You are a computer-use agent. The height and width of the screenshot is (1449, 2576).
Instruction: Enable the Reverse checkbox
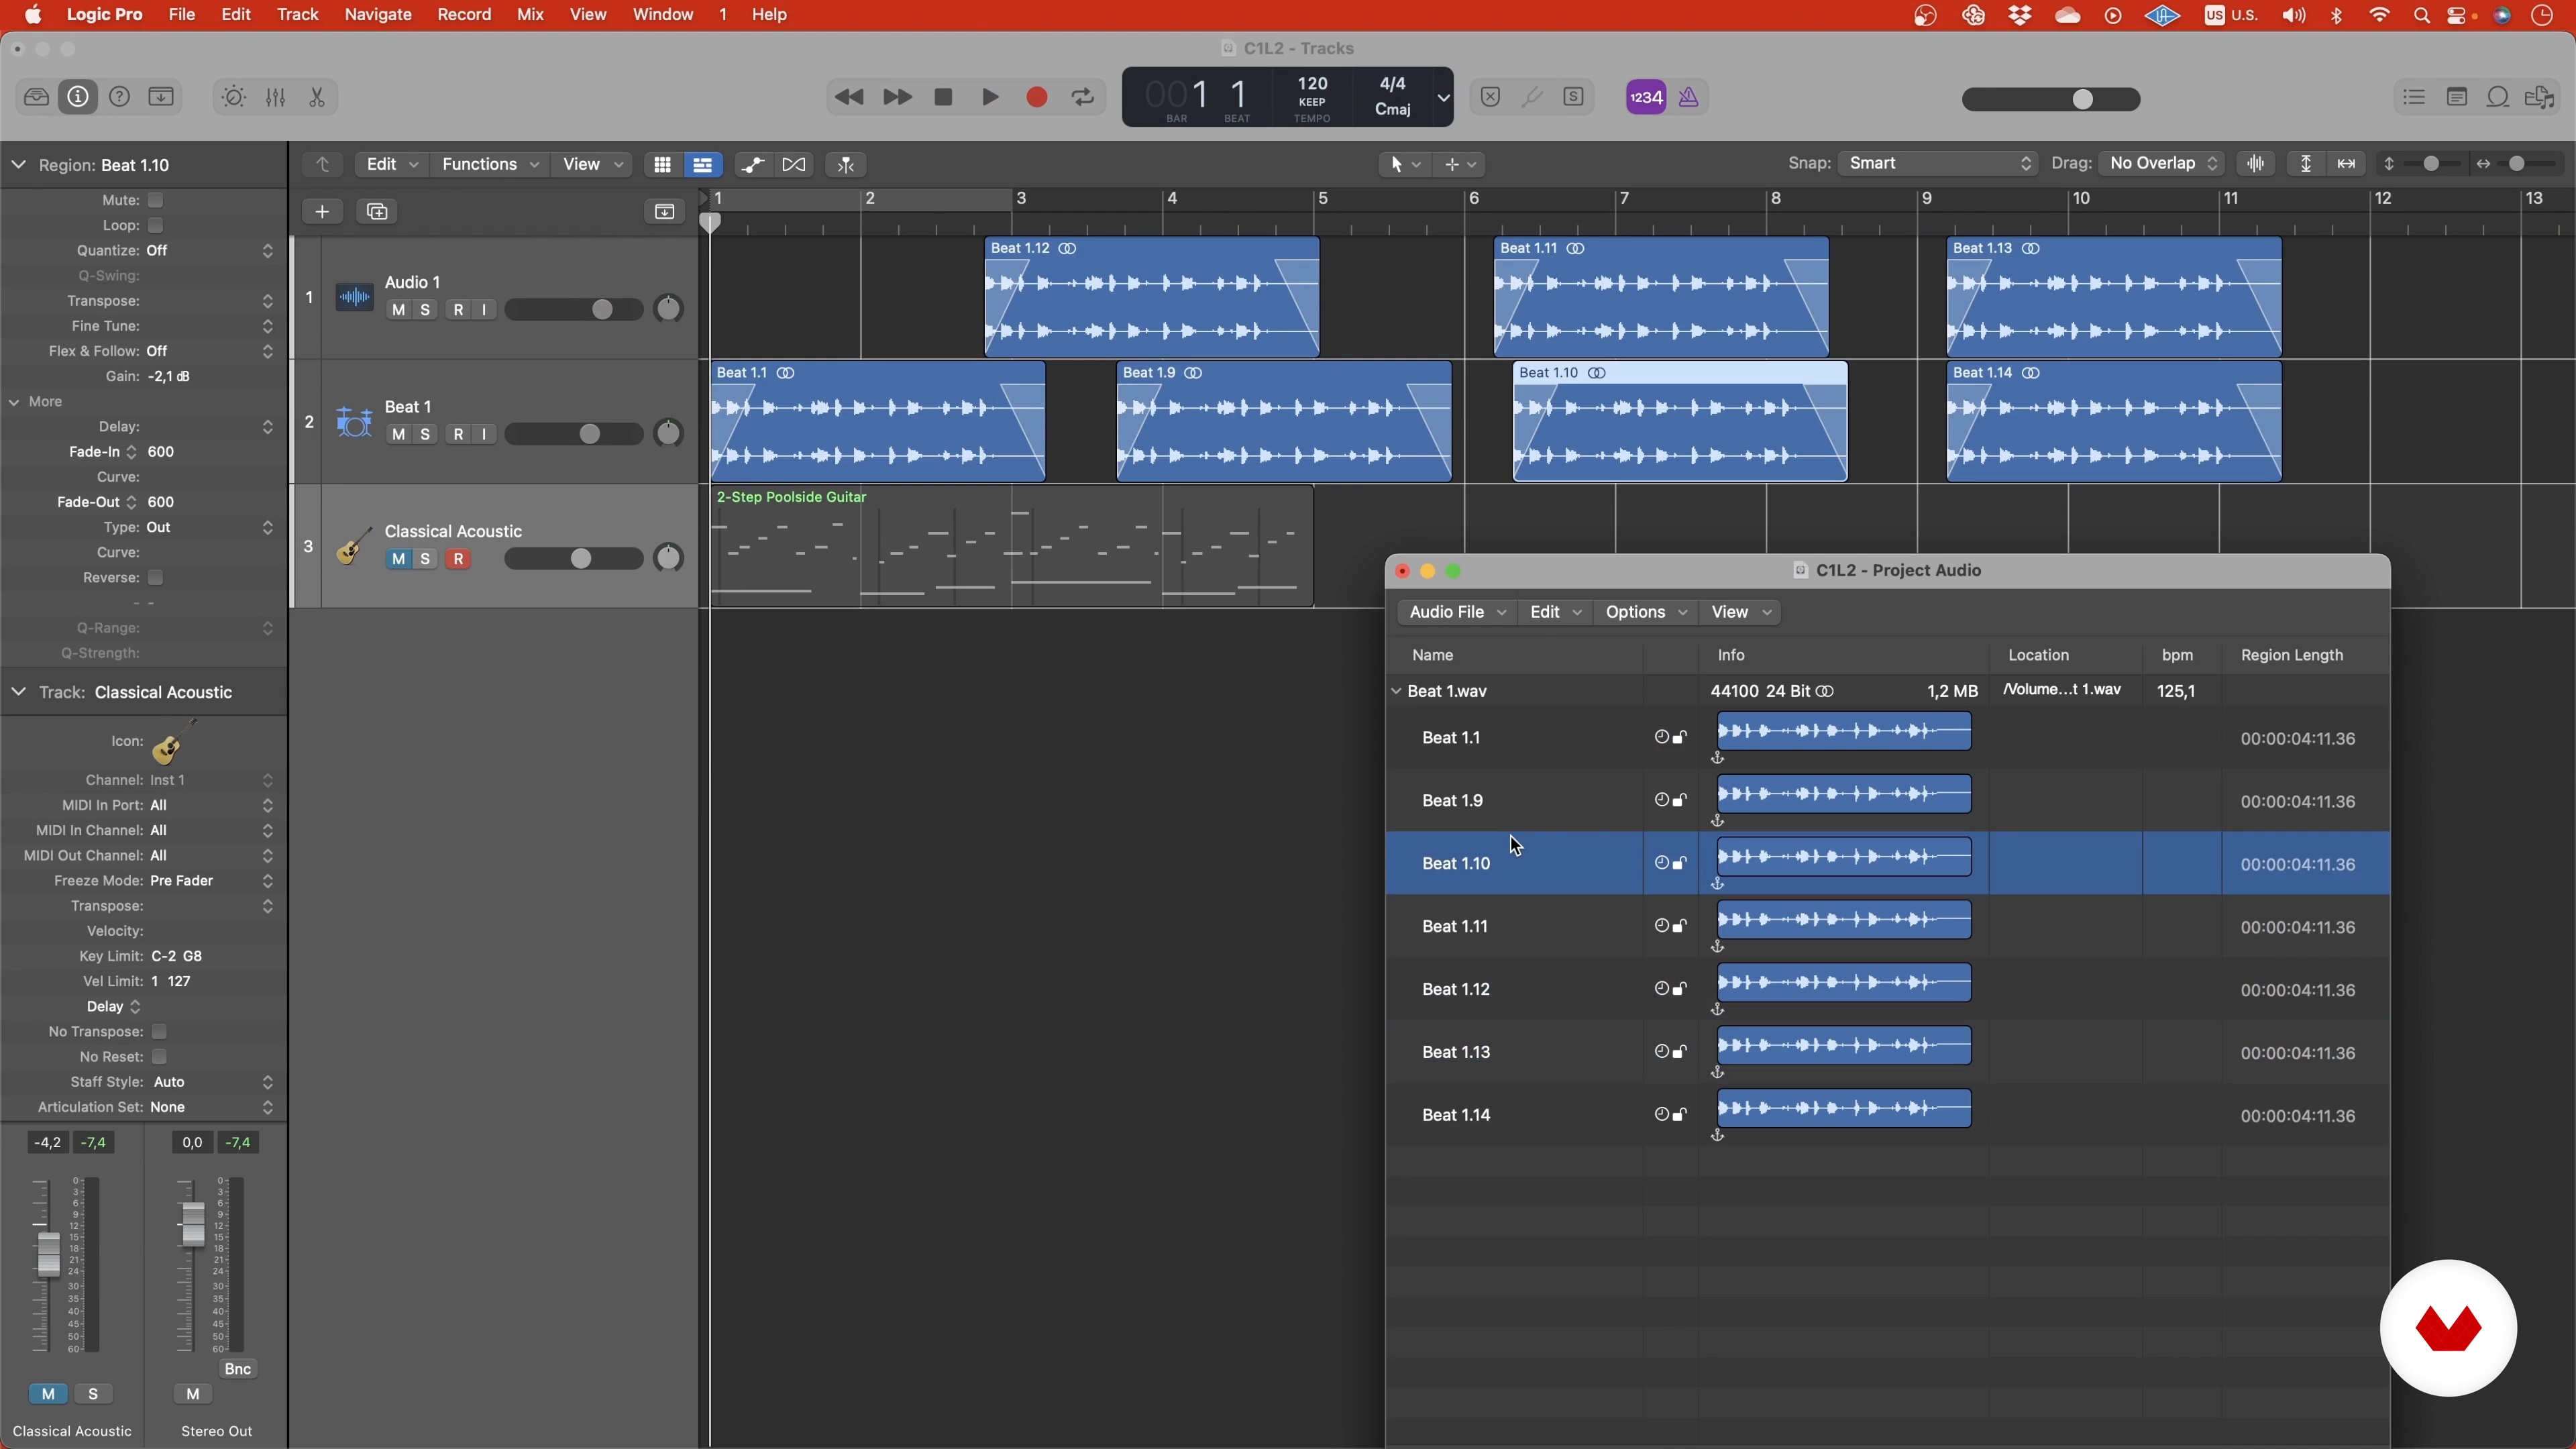coord(155,578)
